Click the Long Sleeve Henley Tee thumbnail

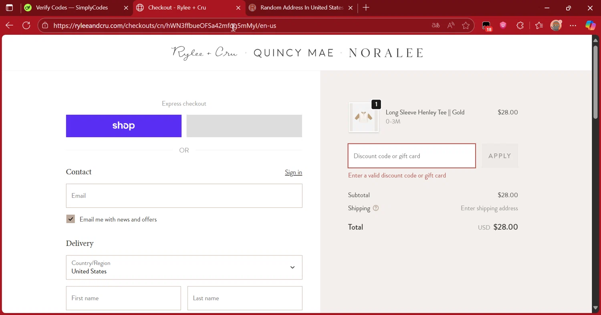tap(364, 117)
